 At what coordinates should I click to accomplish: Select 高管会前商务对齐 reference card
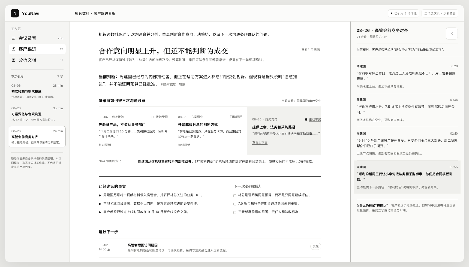pos(37,136)
